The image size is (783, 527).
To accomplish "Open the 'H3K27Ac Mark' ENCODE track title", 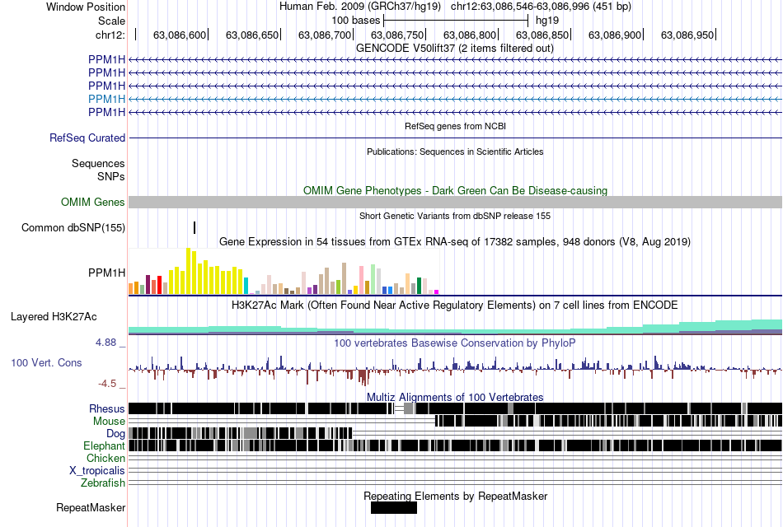I will tap(455, 305).
